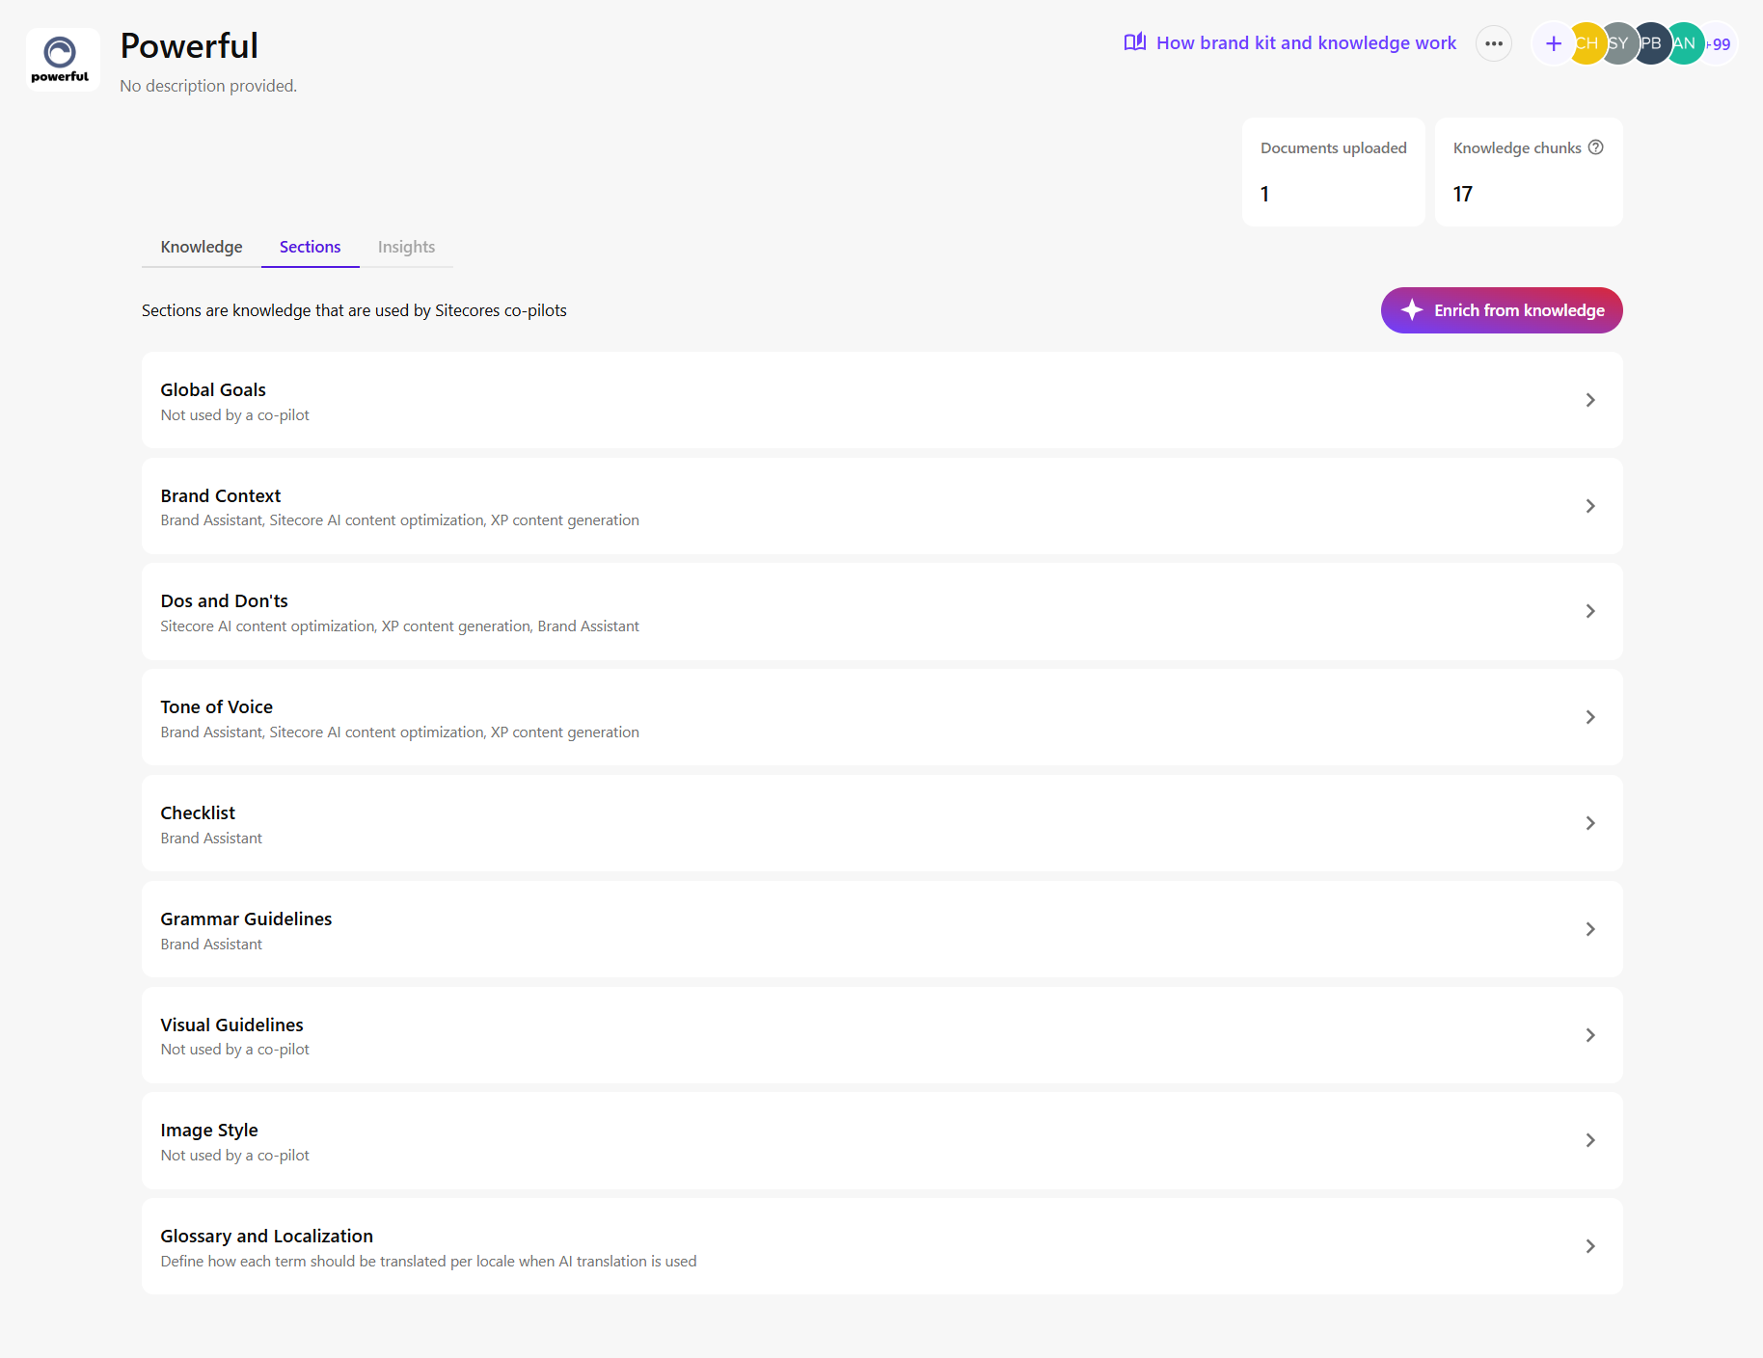Expand the Image Style chevron
Image resolution: width=1763 pixels, height=1358 pixels.
click(x=1590, y=1140)
